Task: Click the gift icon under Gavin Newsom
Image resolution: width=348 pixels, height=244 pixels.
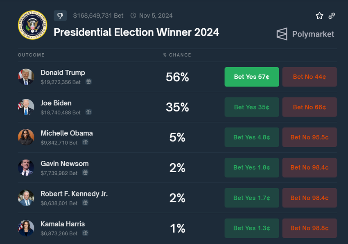Action: tap(85, 173)
